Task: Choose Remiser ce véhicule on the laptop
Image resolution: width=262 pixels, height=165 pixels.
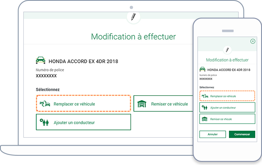Action: [163, 103]
